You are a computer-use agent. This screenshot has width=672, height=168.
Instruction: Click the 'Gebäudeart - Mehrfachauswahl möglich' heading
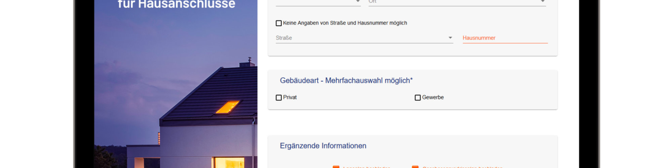[346, 80]
